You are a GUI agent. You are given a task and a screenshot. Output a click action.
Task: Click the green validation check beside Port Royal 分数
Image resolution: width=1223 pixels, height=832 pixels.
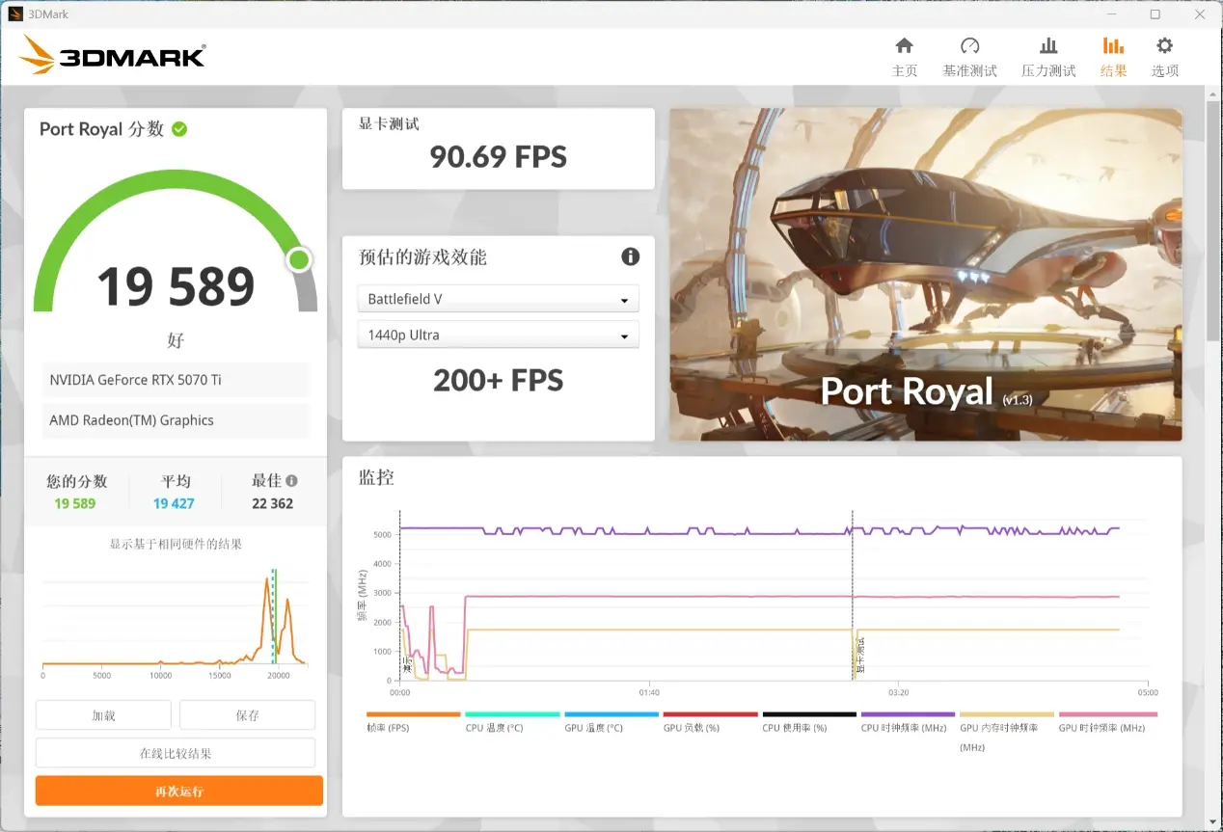179,129
